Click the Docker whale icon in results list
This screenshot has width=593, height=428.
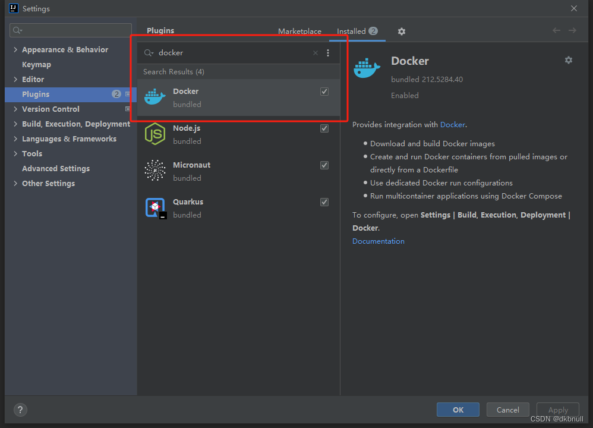click(x=155, y=97)
